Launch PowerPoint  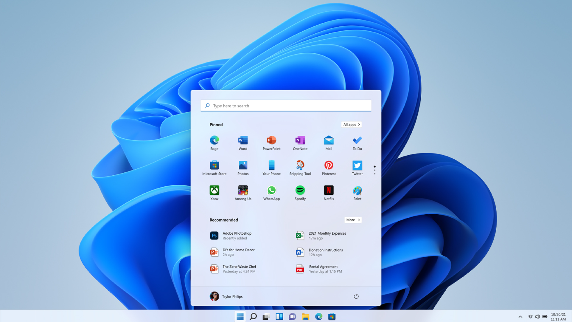[271, 143]
